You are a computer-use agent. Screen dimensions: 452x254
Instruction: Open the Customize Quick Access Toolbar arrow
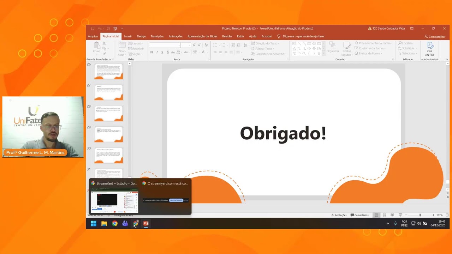pos(122,29)
